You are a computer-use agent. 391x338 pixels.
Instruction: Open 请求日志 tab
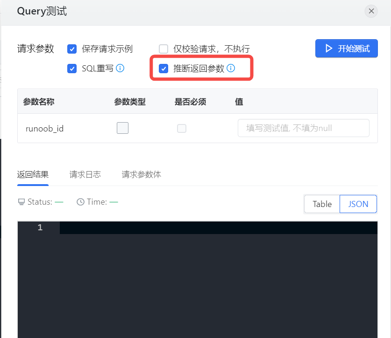click(85, 174)
